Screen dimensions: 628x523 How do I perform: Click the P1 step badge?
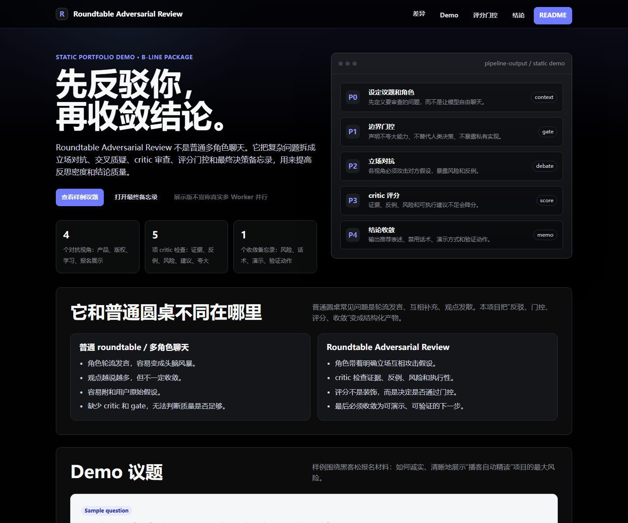353,132
